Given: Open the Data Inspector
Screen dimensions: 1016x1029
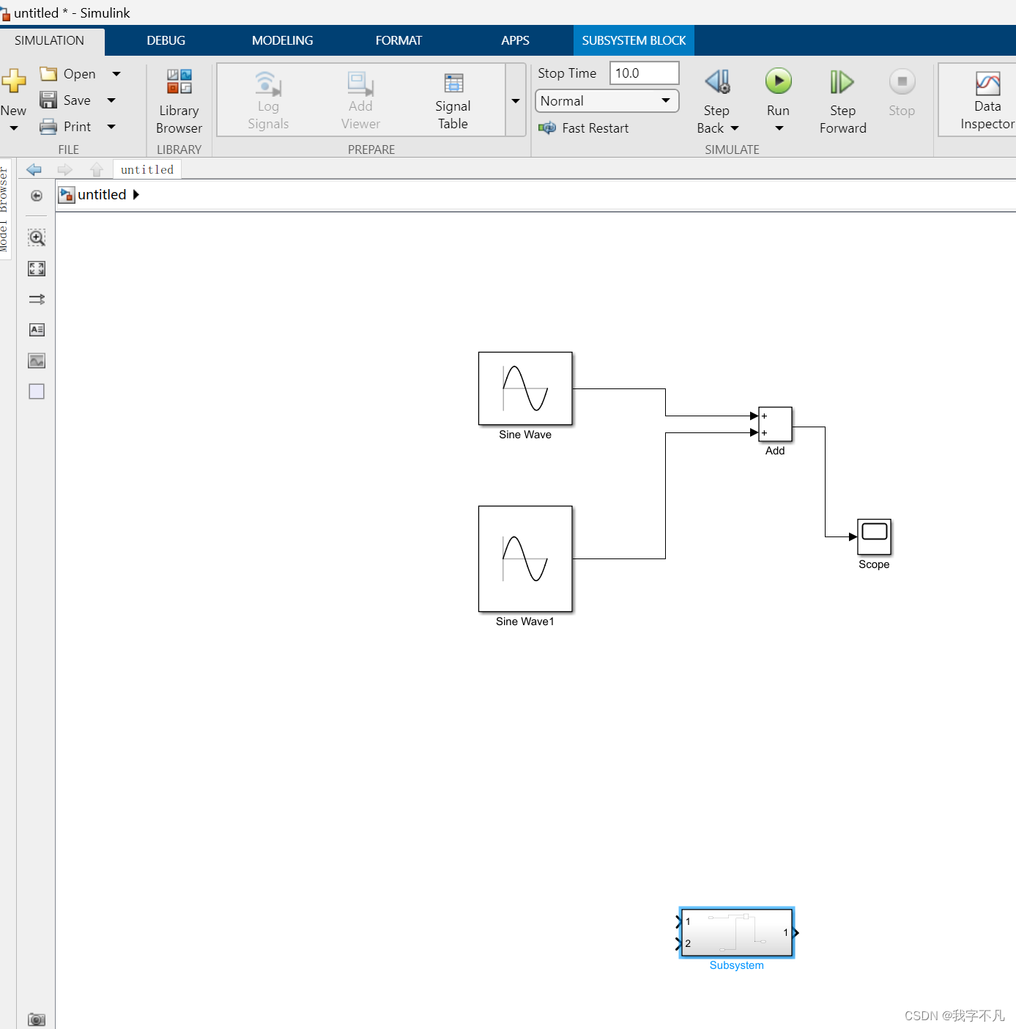Looking at the screenshot, I should pyautogui.click(x=987, y=101).
